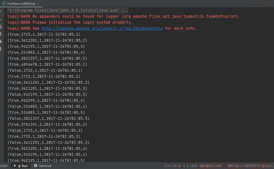
Task: Open the log4j faq.html#noconfig link
Action: coord(102,28)
